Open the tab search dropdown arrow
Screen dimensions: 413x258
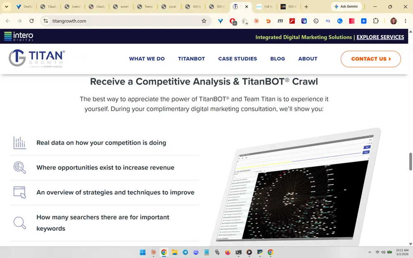tap(6, 7)
